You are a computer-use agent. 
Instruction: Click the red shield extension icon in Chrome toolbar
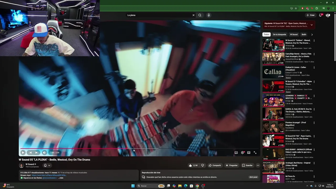tap(302, 8)
